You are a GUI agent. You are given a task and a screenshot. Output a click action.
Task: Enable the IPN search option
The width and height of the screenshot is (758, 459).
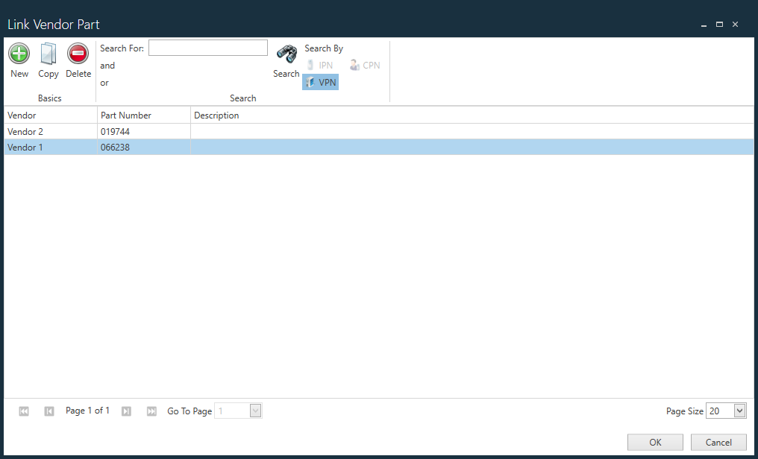click(319, 65)
